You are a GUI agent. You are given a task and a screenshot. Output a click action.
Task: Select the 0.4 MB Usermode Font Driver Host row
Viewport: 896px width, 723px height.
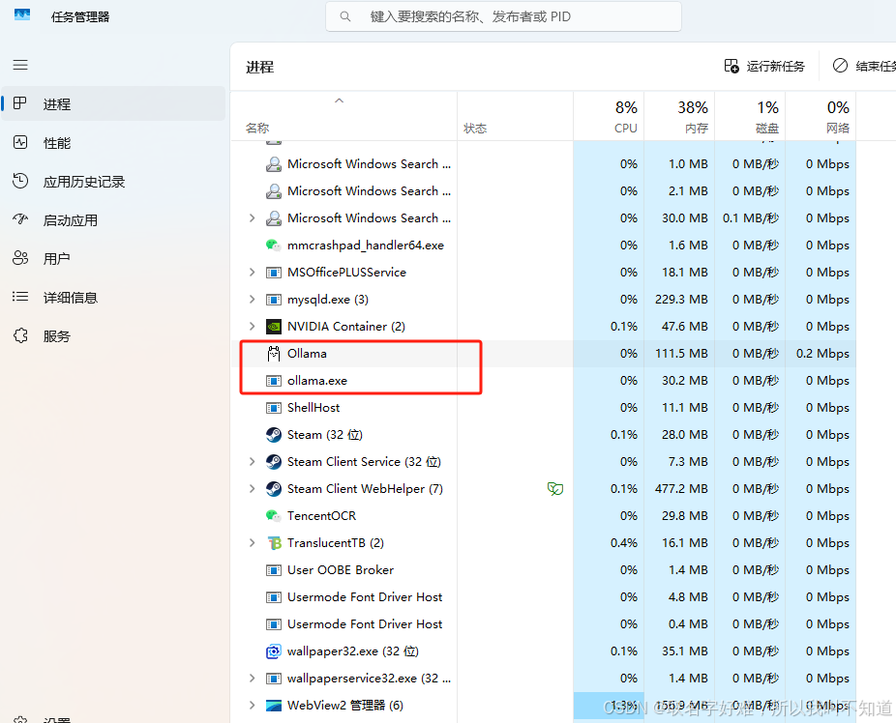[544, 624]
